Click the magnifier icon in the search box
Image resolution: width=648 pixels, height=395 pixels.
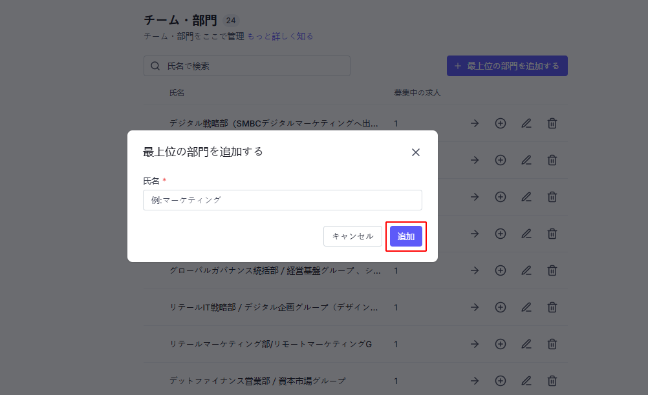pos(155,66)
